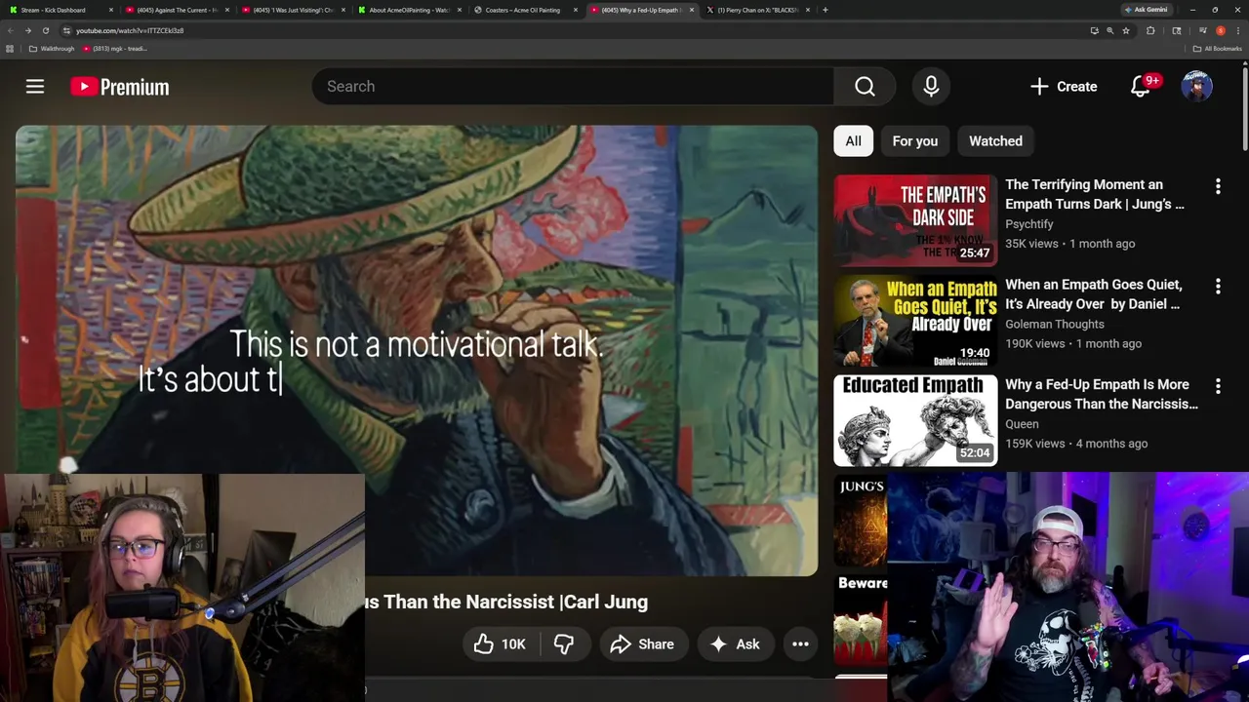Open the All Bookmarks folder
This screenshot has height=702, width=1249.
pos(1216,49)
